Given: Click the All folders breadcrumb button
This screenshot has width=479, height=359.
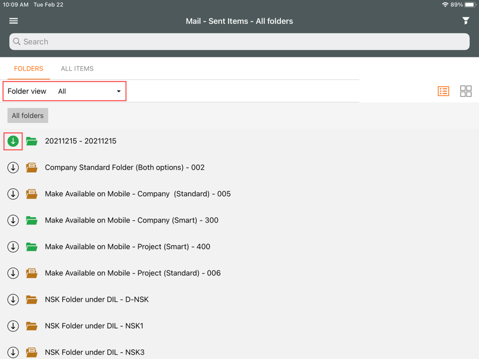Looking at the screenshot, I should (28, 116).
